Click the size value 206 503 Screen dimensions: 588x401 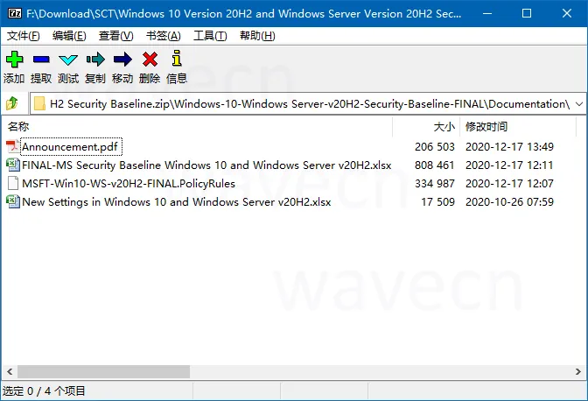435,147
